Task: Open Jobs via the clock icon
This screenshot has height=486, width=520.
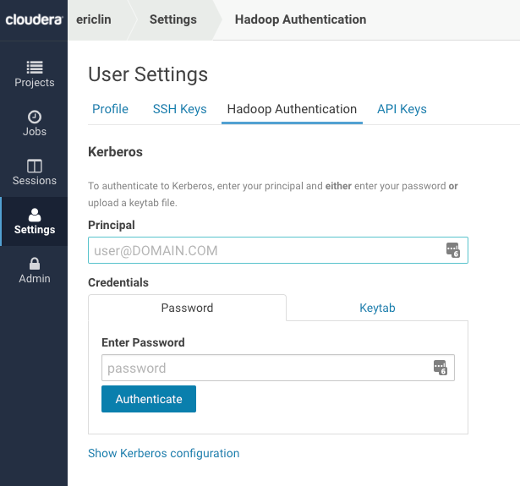Action: tap(34, 116)
